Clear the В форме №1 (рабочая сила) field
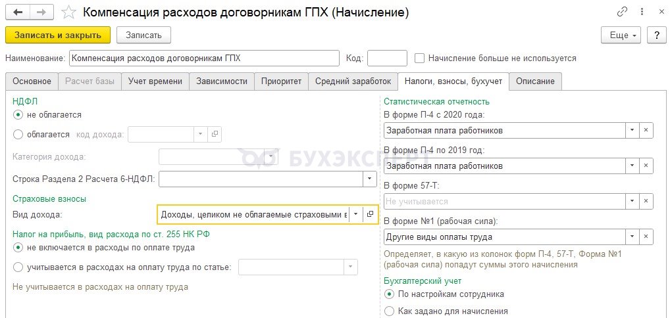 point(646,237)
